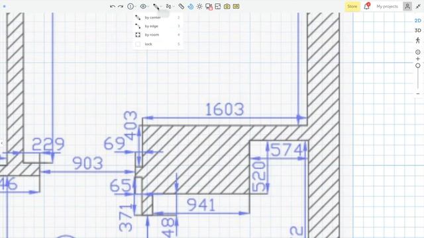Select the 520 dimension label
The height and width of the screenshot is (238, 424).
coord(259,177)
